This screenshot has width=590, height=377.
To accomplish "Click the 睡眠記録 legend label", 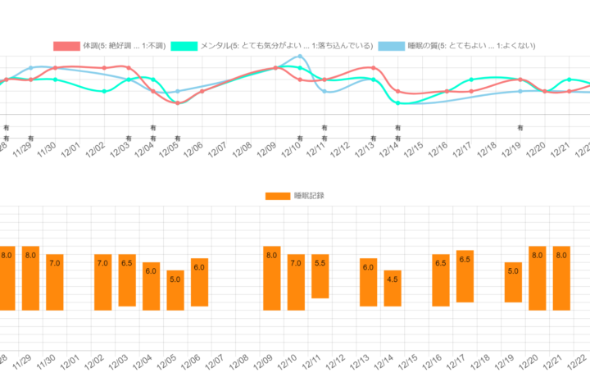I will (308, 196).
